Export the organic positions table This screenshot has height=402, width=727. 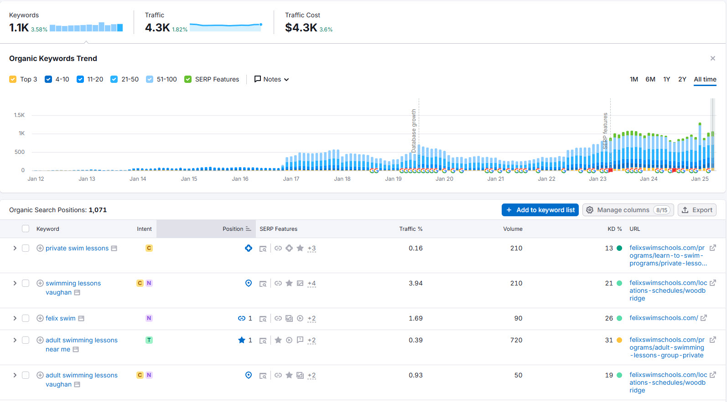[x=697, y=210]
